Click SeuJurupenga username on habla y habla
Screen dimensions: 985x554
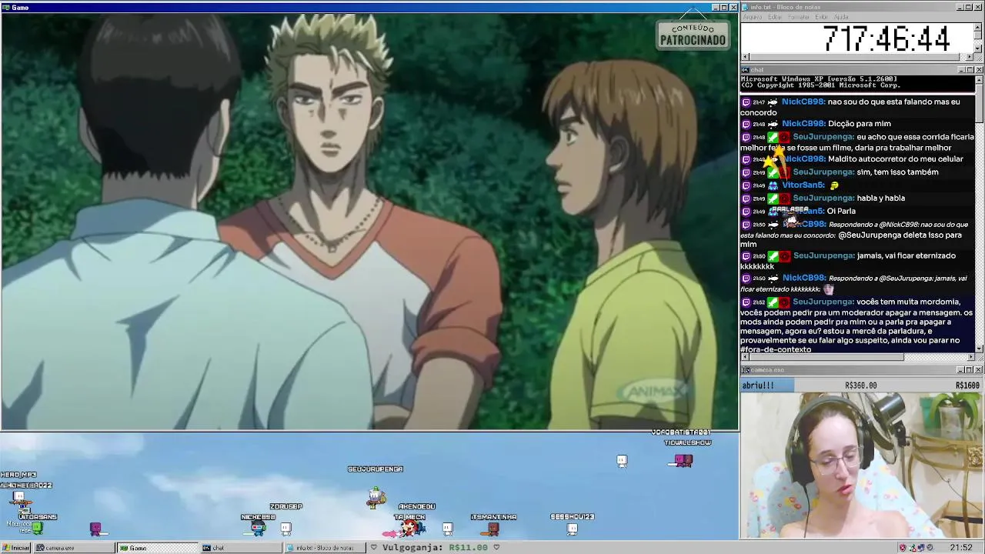pos(822,198)
